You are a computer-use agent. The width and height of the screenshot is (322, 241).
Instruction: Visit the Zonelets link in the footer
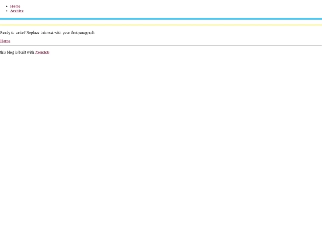[x=42, y=52]
